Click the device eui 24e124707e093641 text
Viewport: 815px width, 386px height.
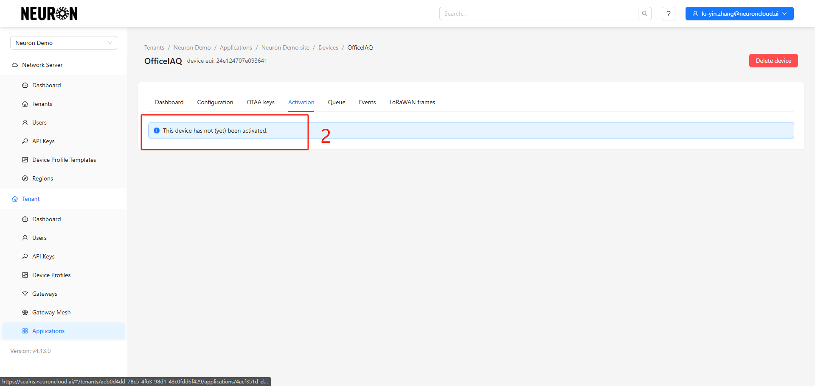coord(227,61)
